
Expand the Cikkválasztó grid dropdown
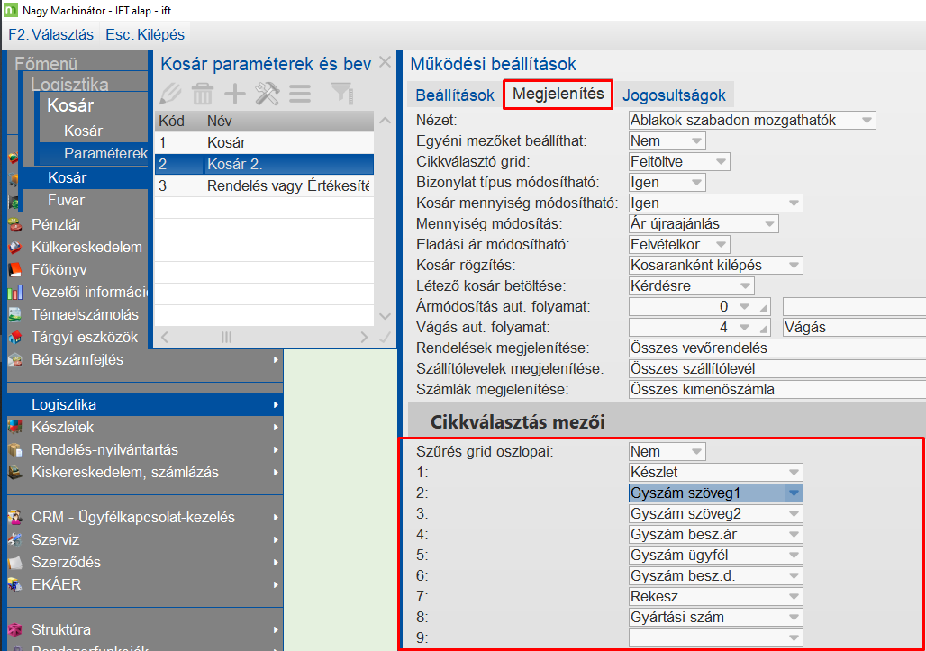[679, 162]
